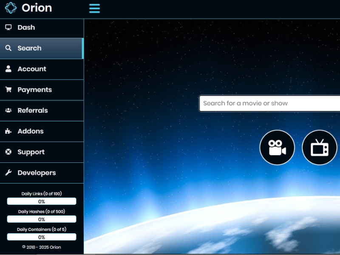Go to the Payments label in sidebar
The height and width of the screenshot is (255, 340).
[34, 90]
